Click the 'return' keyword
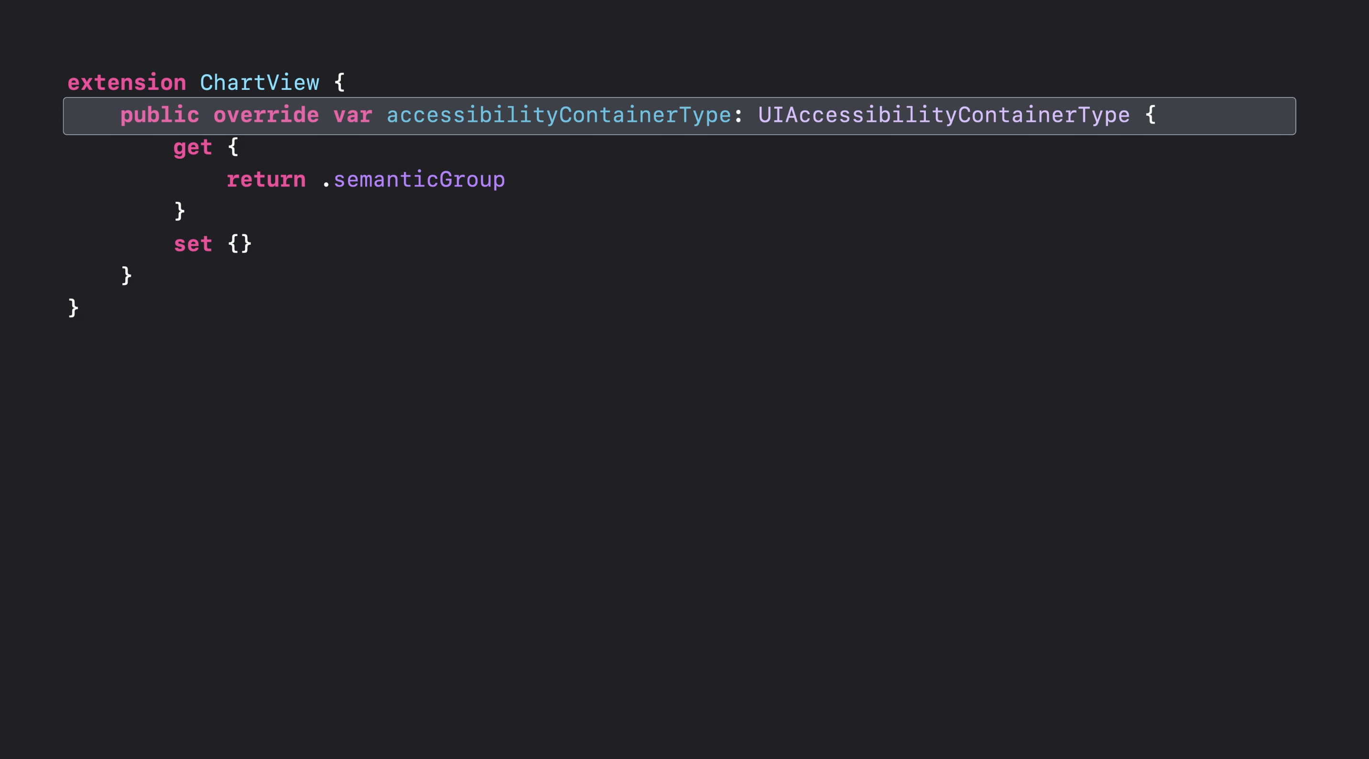This screenshot has width=1369, height=759. (266, 180)
